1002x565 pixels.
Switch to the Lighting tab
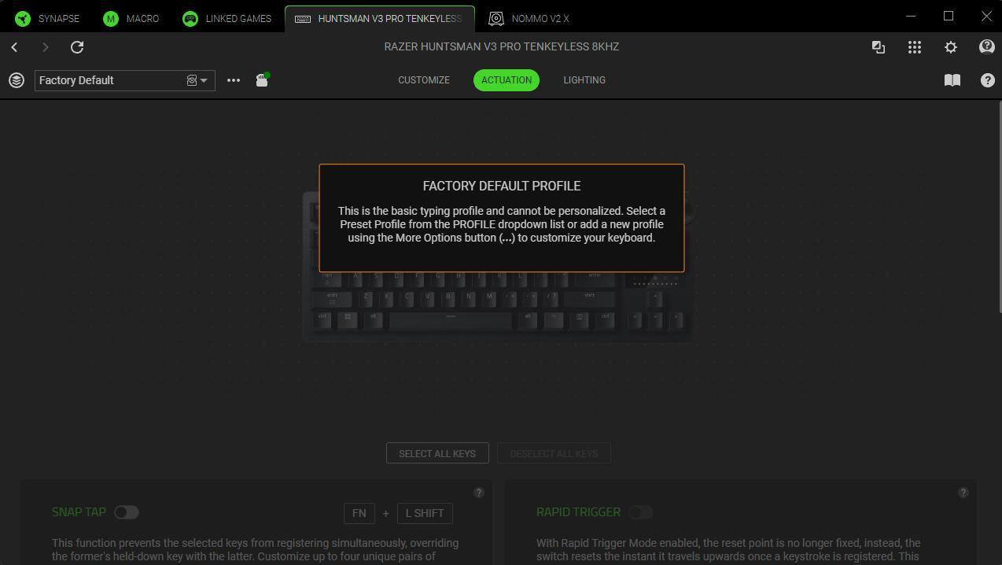tap(584, 80)
